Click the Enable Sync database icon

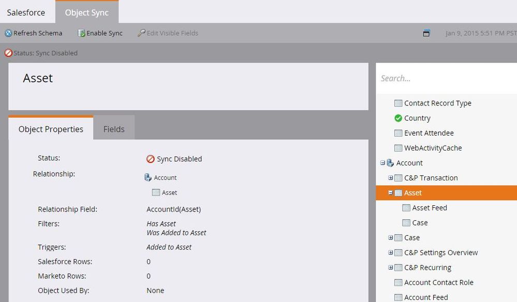[x=81, y=33]
